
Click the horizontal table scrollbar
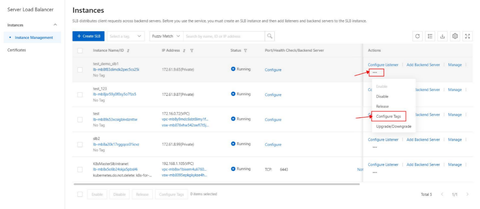pos(217,184)
